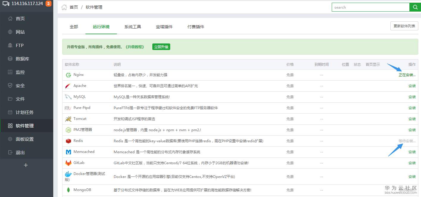Viewport: 421px width, 197px height.
Task: Click the monitor icon beside server IP
Action: click(6, 4)
